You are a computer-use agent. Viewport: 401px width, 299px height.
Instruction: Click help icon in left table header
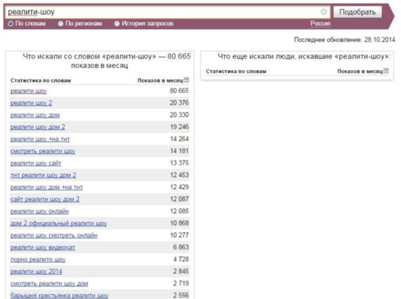[x=187, y=80]
